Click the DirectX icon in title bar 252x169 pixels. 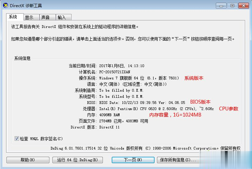tap(6, 5)
